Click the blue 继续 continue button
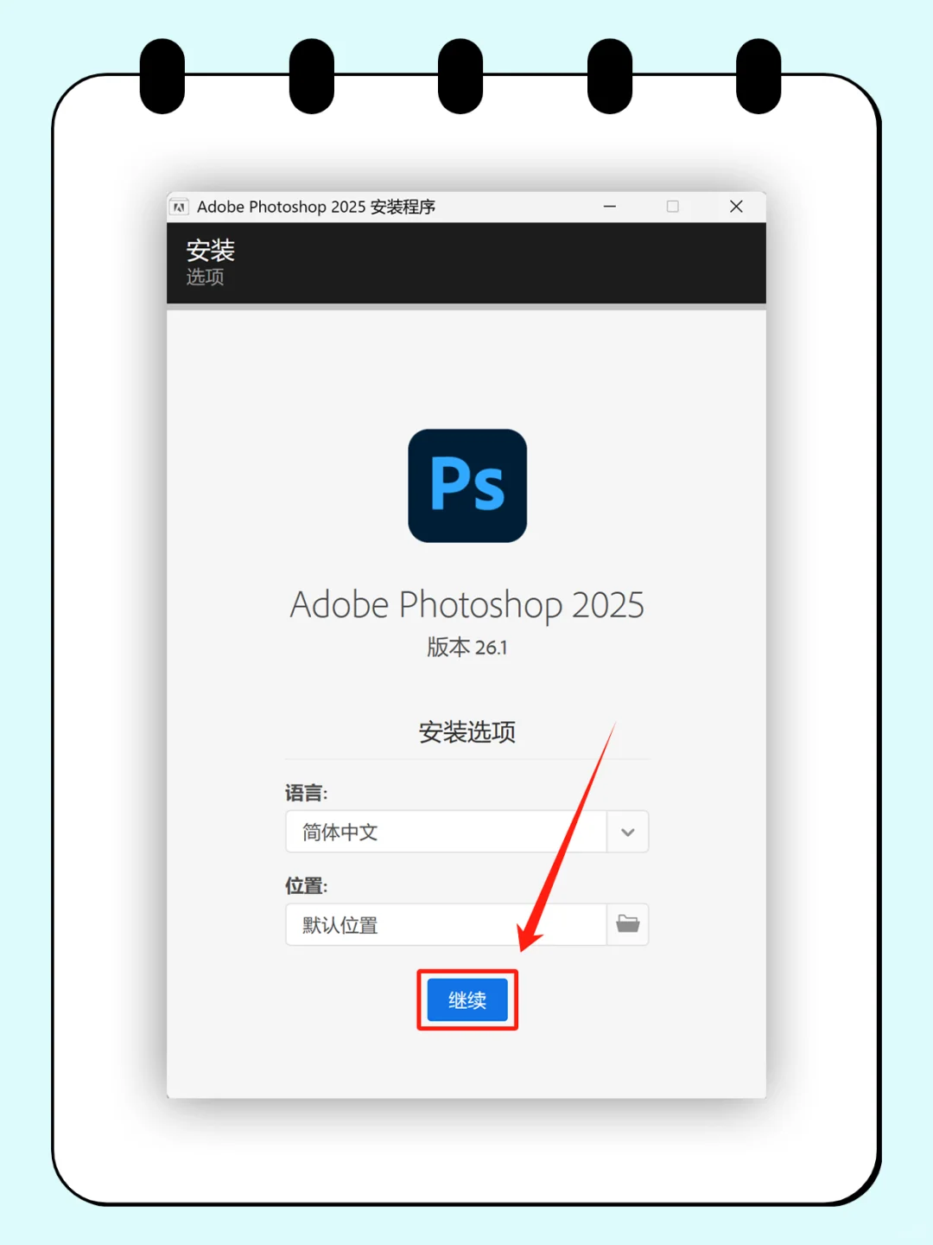The image size is (933, 1245). pos(467,1000)
